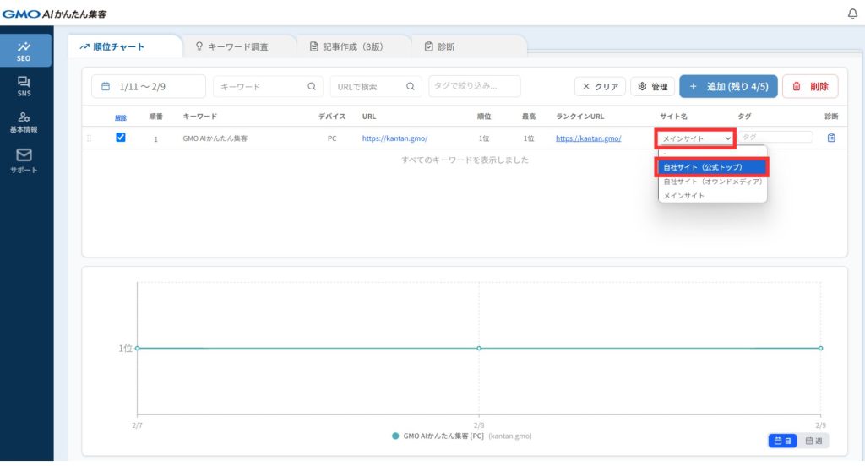Screen dimensions: 865x466
Task: Choose 自社サイト（オウンドメディア） from list
Action: 712,182
